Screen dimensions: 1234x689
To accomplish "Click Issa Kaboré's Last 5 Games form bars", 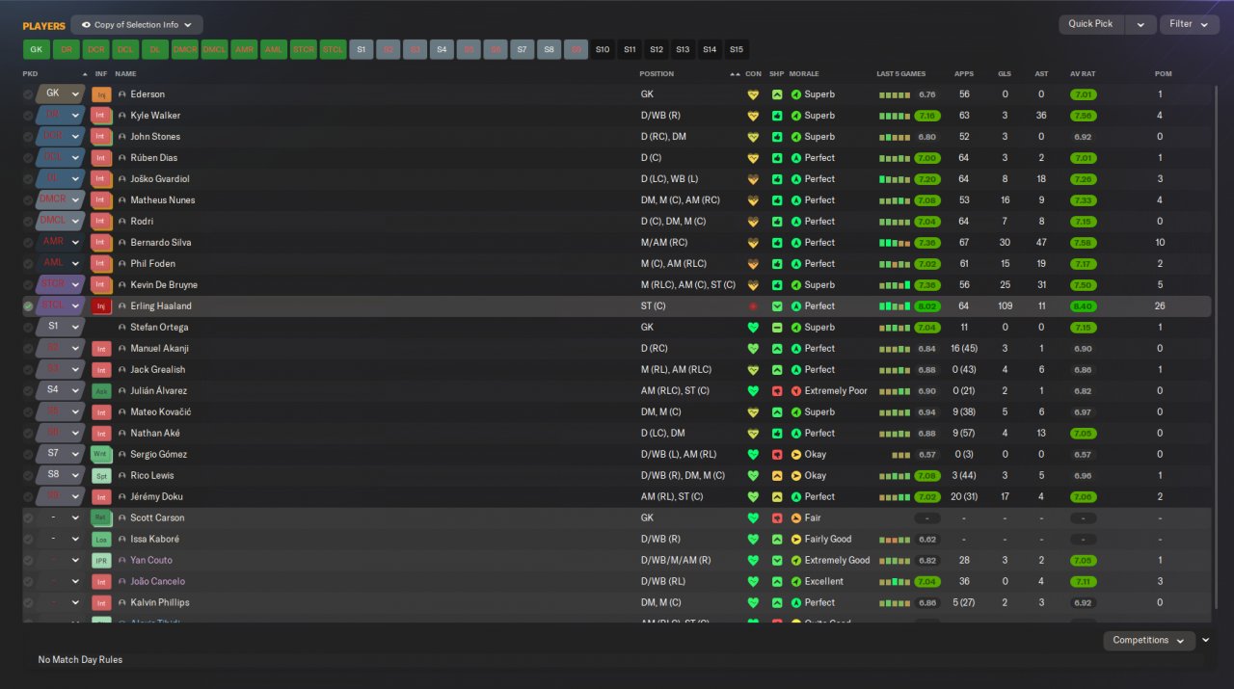I will pyautogui.click(x=895, y=540).
